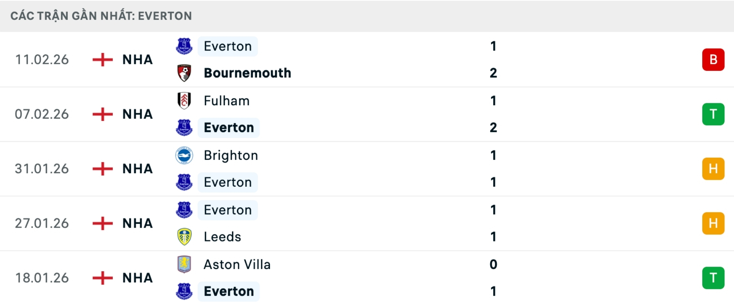Image resolution: width=734 pixels, height=303 pixels.
Task: Click the Everton club crest beside Bournemouth match
Action: coord(184,46)
